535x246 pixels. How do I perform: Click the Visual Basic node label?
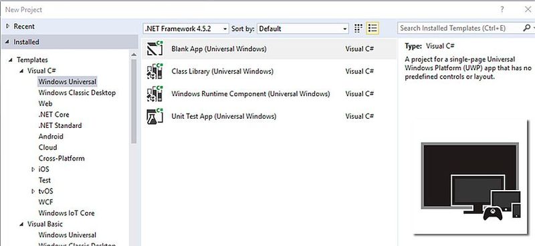tap(45, 224)
